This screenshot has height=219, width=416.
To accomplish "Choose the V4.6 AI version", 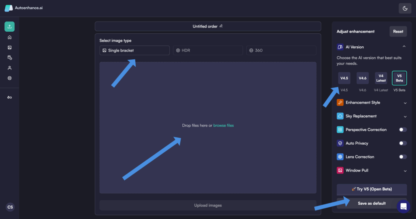I will pos(362,78).
